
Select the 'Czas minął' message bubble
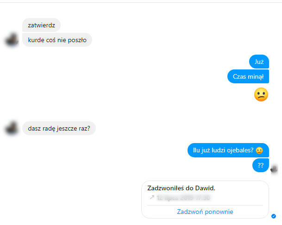(x=248, y=76)
